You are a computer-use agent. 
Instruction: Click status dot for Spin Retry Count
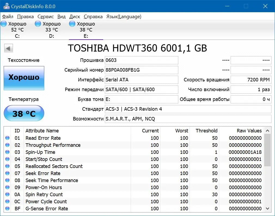click(x=7, y=194)
